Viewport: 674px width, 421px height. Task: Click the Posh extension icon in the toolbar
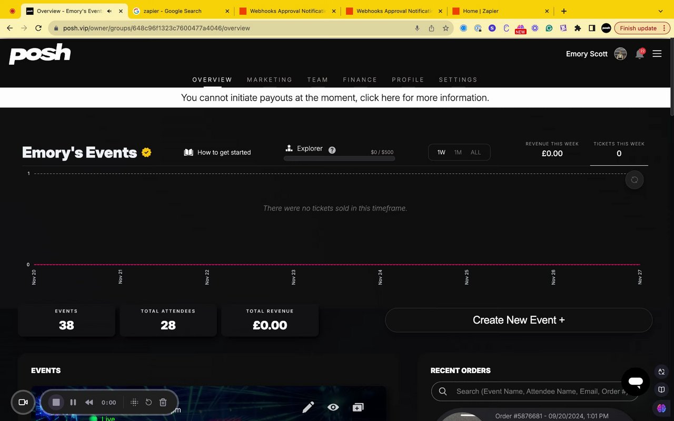coord(606,28)
